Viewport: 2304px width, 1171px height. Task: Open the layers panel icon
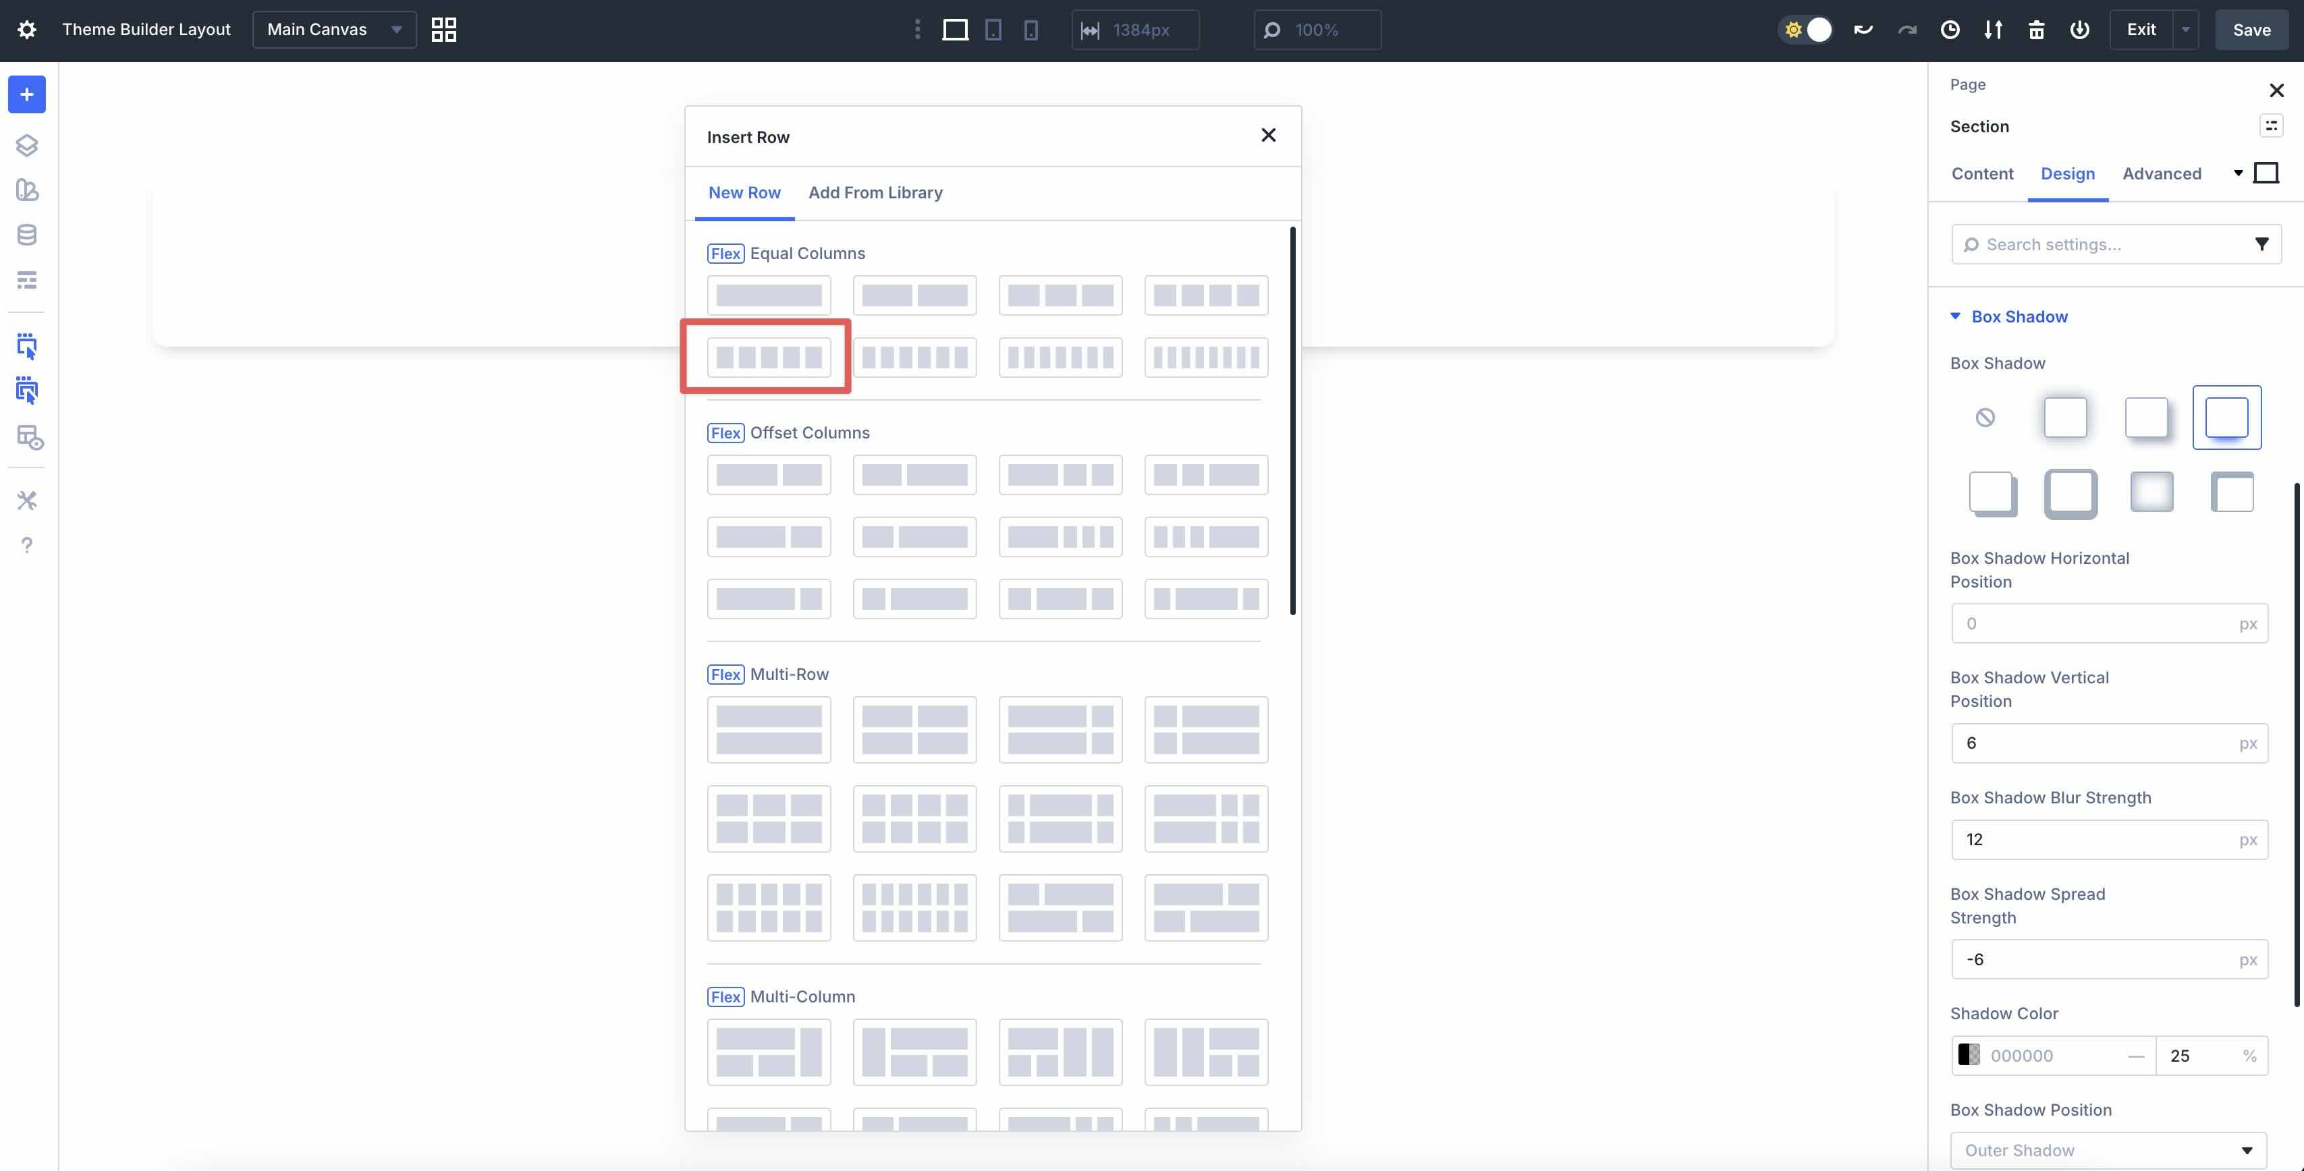[27, 144]
